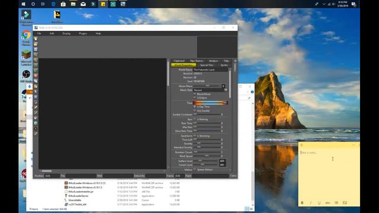Click the Cavern Level slider
379x213 pixels.
[x=206, y=164]
